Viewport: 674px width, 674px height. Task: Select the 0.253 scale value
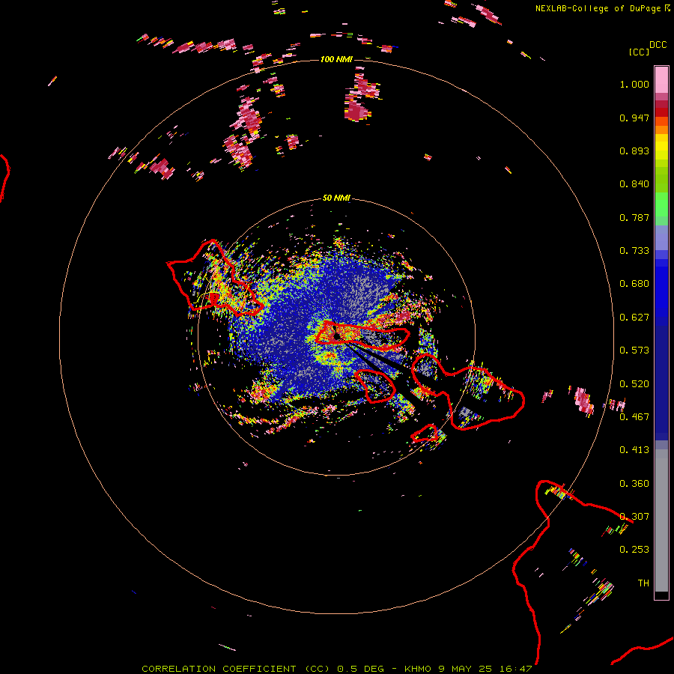point(634,550)
